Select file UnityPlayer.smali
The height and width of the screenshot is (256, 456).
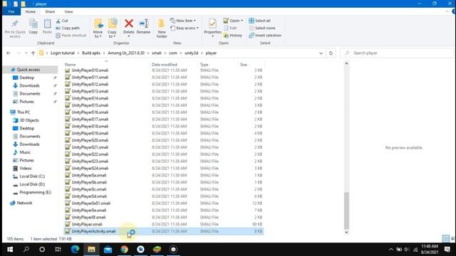tap(87, 224)
